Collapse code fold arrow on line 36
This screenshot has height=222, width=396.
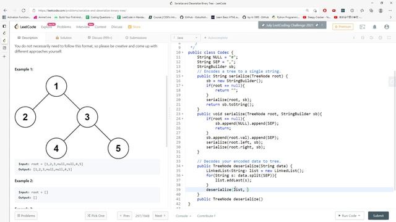(x=183, y=175)
